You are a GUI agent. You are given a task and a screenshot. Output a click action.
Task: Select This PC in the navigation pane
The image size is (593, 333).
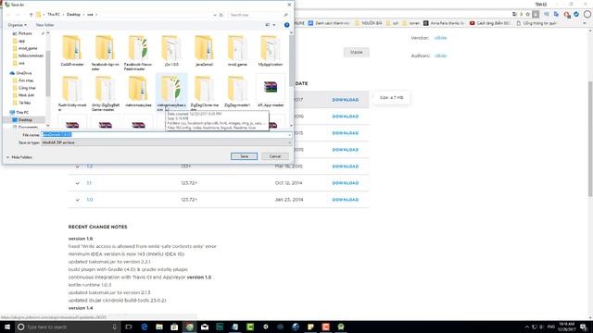22,112
